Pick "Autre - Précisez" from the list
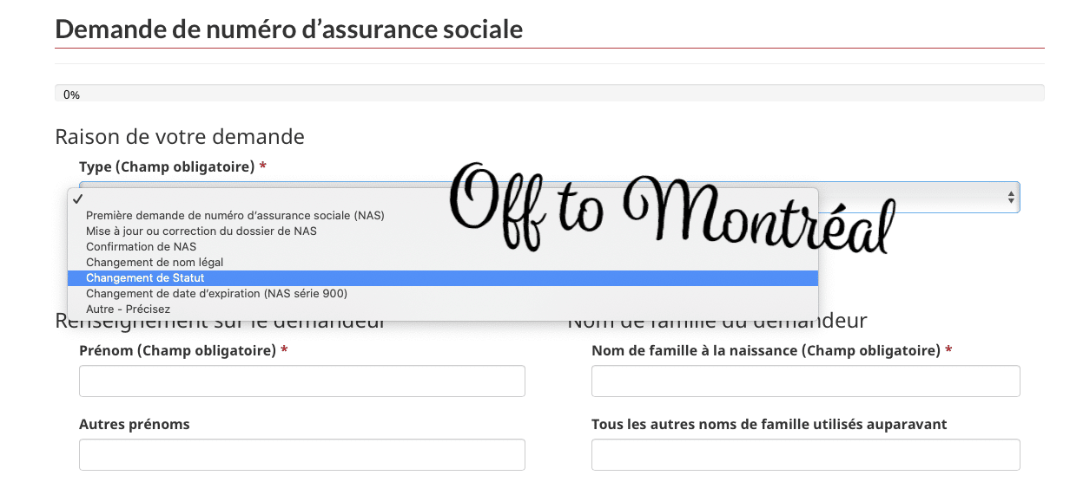The height and width of the screenshot is (482, 1070). pos(129,309)
